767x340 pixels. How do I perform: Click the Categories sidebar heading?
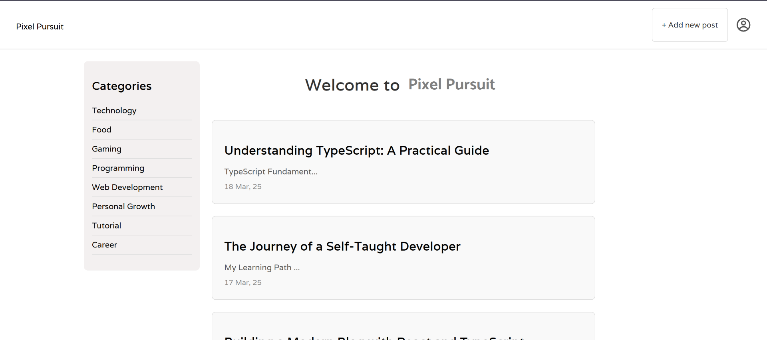(x=121, y=86)
